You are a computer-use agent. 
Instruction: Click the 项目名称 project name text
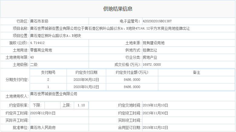pyautogui.click(x=110, y=28)
